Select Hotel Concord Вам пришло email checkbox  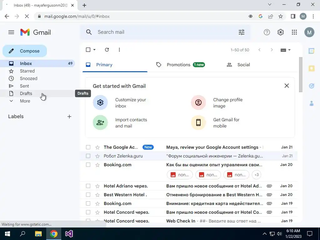point(88,212)
